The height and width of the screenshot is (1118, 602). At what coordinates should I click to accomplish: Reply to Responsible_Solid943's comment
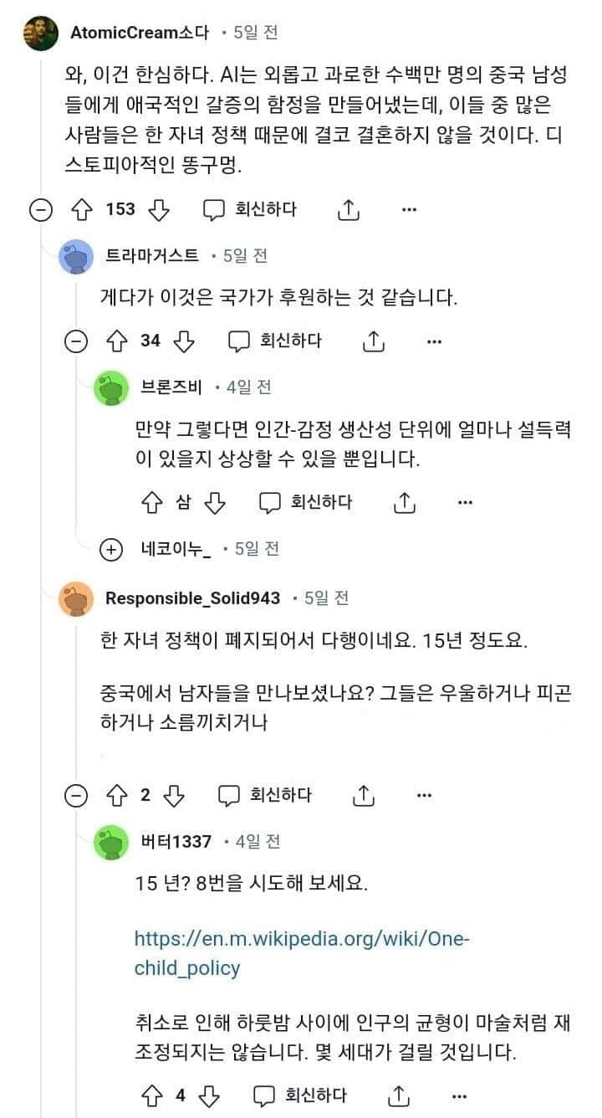point(265,795)
